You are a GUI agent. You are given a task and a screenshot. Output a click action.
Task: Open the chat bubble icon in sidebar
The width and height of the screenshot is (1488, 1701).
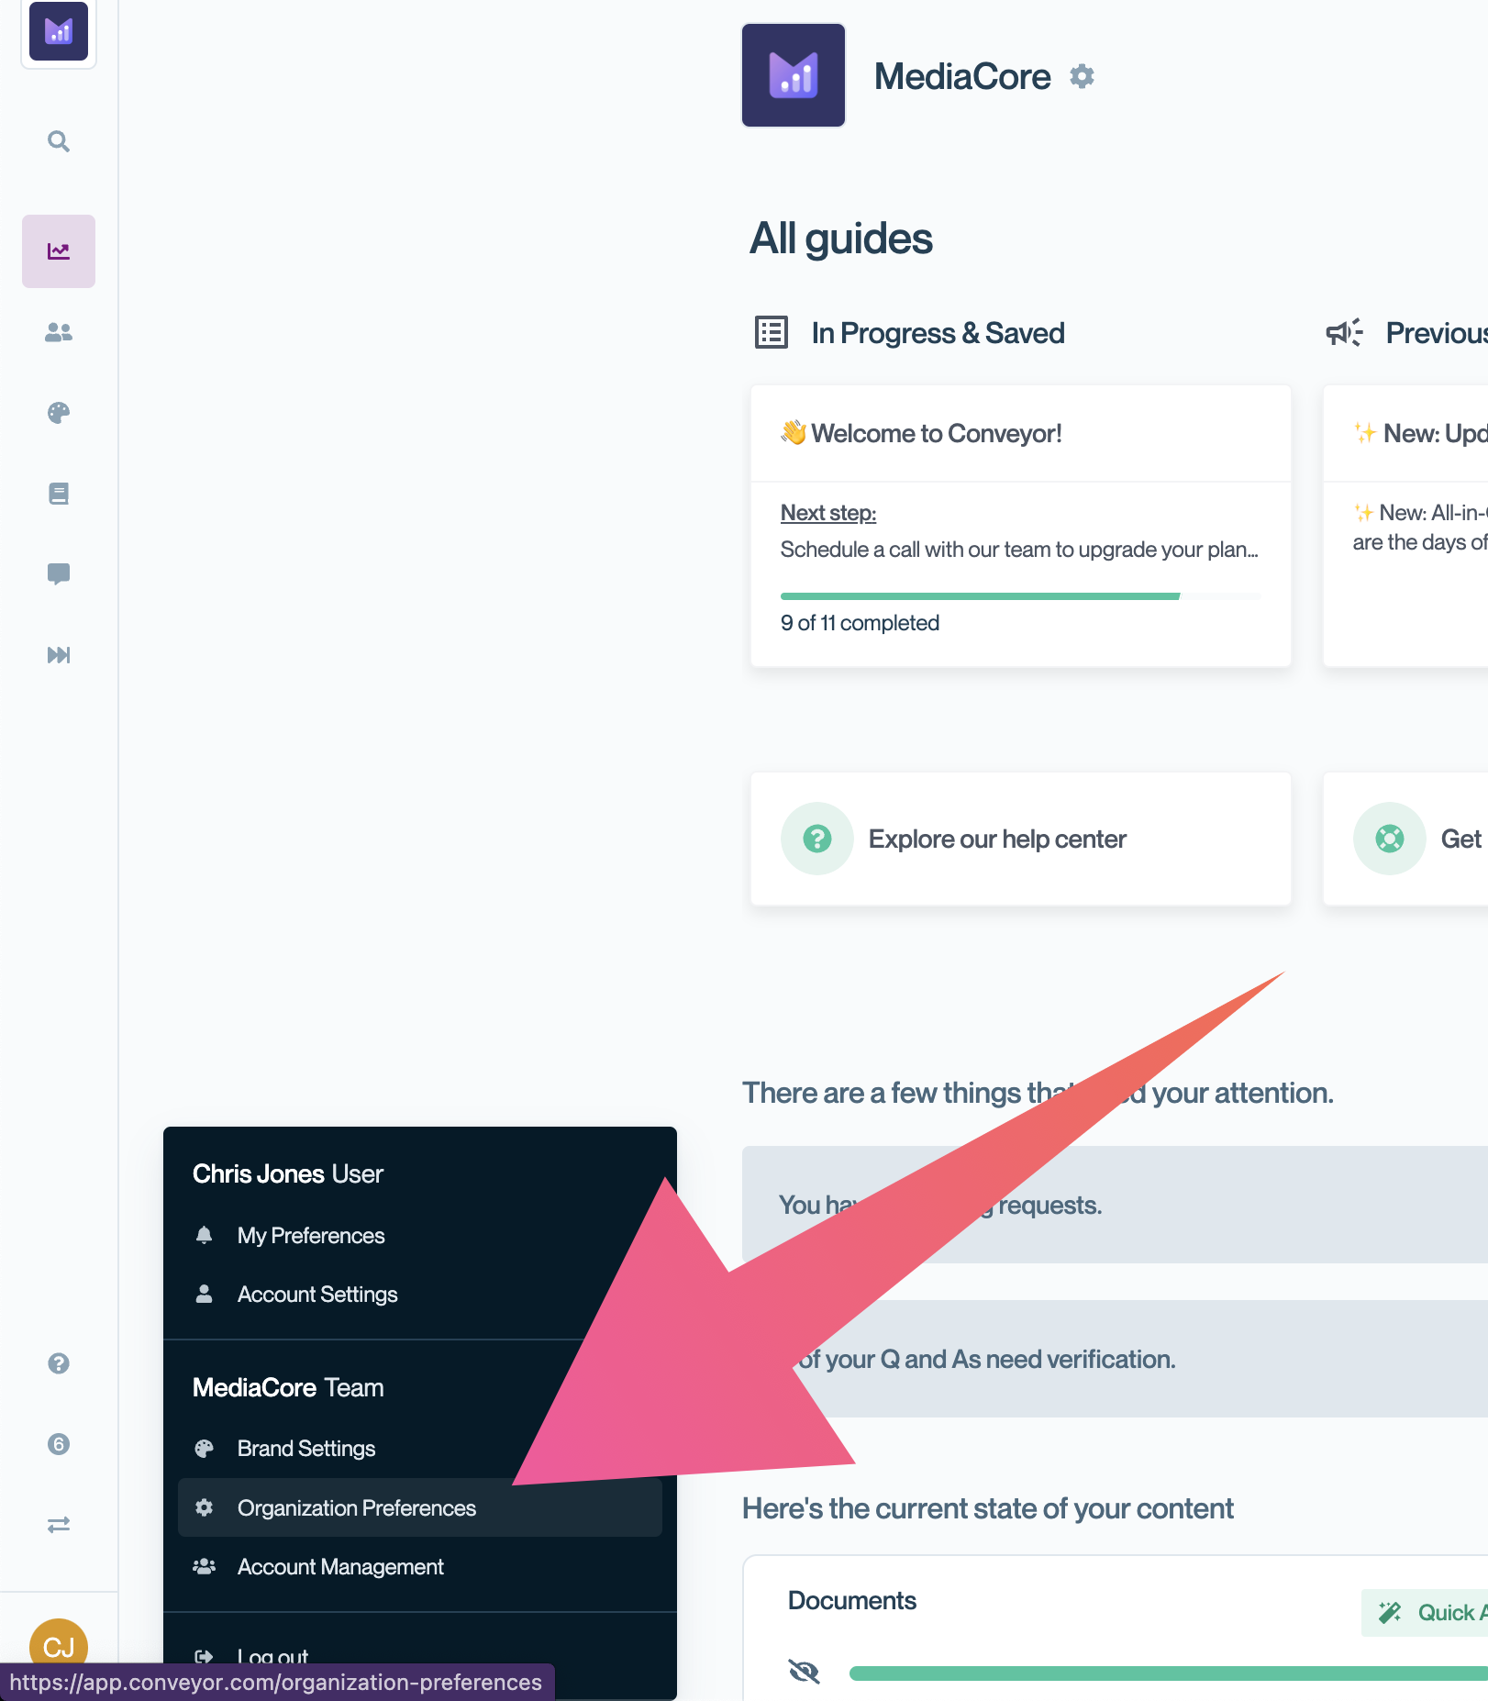click(x=59, y=574)
